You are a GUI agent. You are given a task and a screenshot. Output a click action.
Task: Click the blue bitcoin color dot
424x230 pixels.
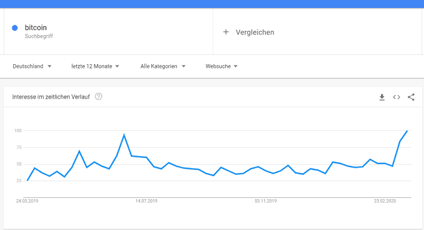[15, 28]
